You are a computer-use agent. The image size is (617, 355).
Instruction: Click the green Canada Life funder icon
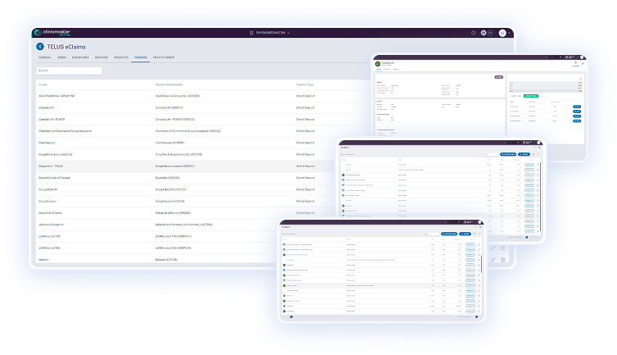[378, 63]
